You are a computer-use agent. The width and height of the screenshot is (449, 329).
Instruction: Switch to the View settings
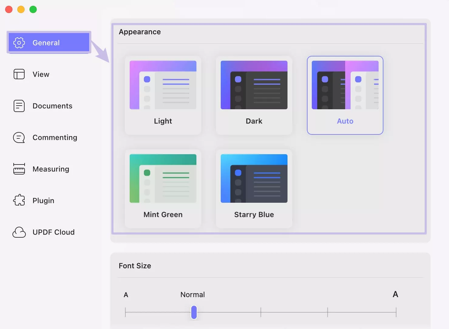(x=49, y=74)
